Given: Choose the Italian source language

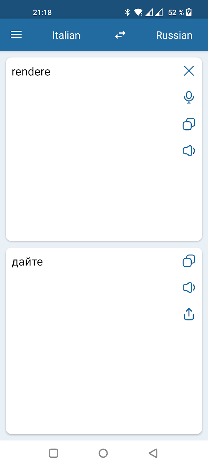Looking at the screenshot, I should point(66,35).
